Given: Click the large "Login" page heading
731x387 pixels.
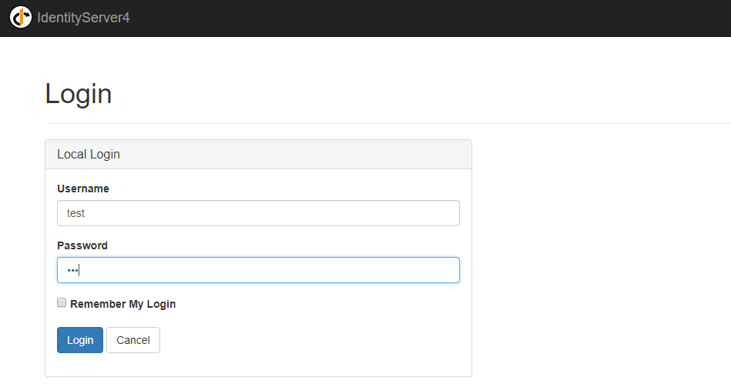Looking at the screenshot, I should pos(79,94).
